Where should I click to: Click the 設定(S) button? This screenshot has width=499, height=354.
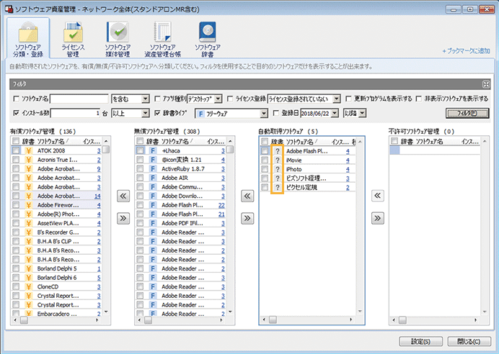[x=420, y=342]
